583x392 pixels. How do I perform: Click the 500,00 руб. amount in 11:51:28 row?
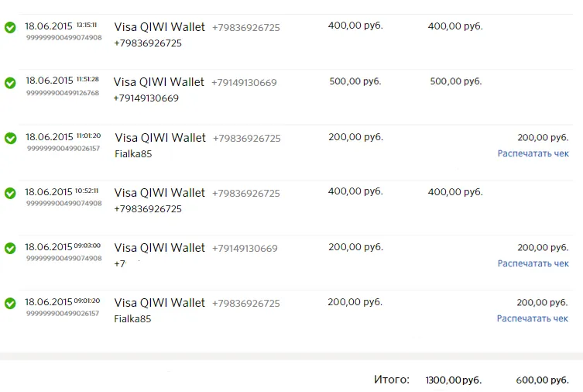click(355, 81)
